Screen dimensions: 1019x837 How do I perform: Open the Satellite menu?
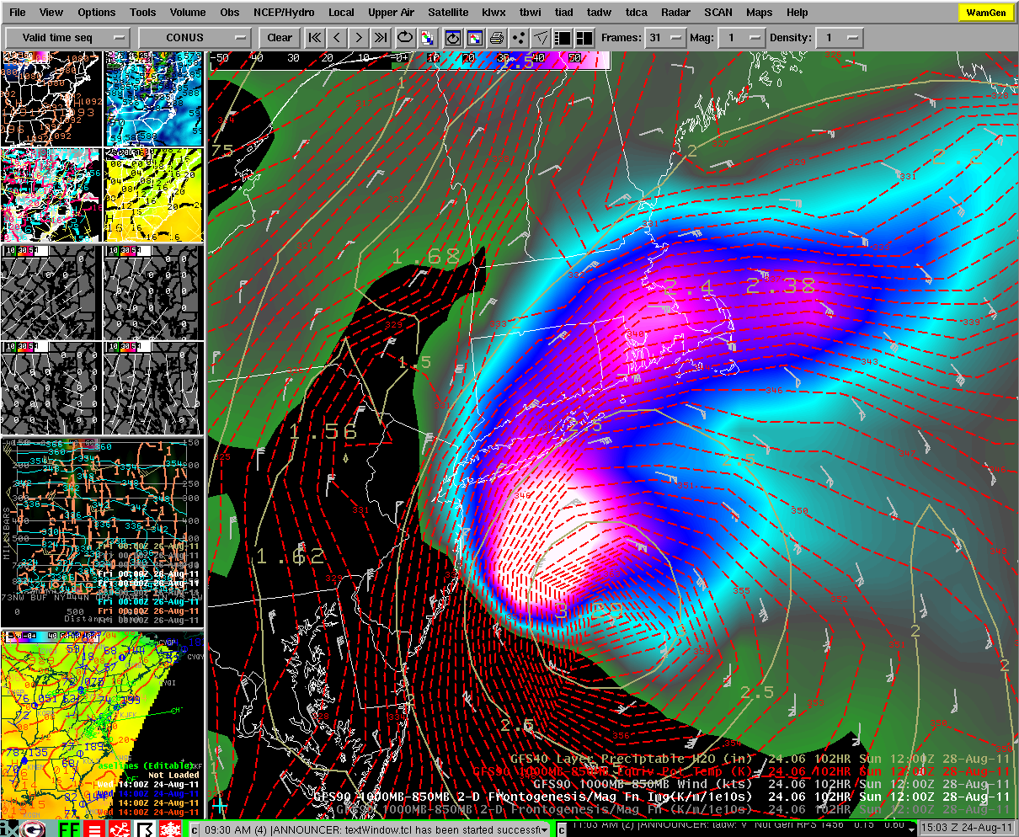pyautogui.click(x=448, y=13)
